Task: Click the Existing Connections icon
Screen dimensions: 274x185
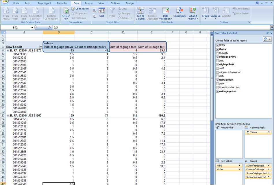Action: [x=51, y=11]
